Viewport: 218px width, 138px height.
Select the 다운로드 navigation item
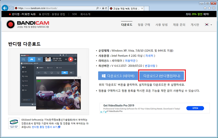point(127,25)
